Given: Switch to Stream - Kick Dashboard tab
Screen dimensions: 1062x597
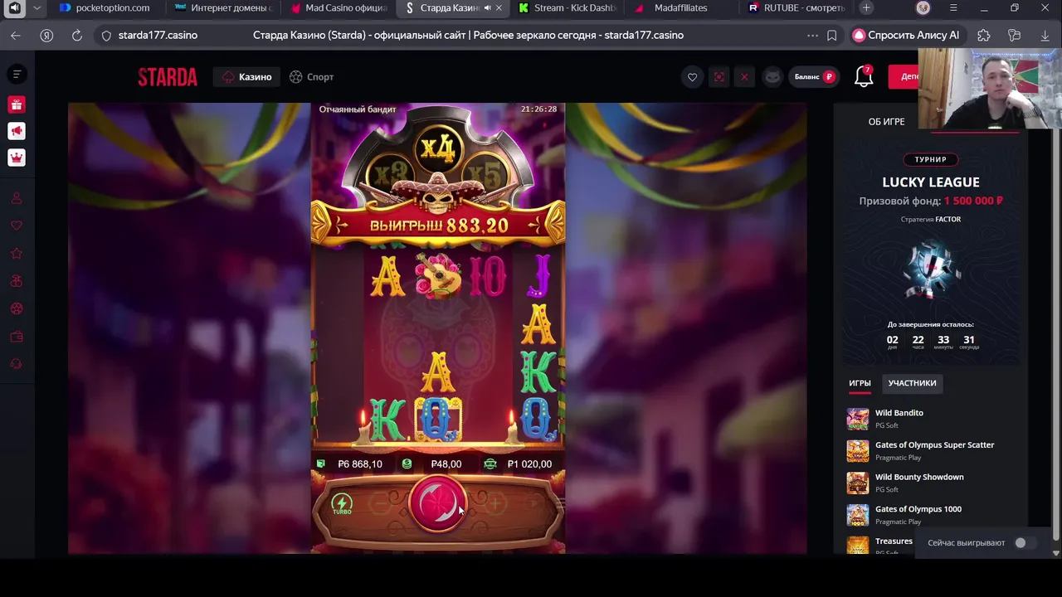Looking at the screenshot, I should (568, 8).
